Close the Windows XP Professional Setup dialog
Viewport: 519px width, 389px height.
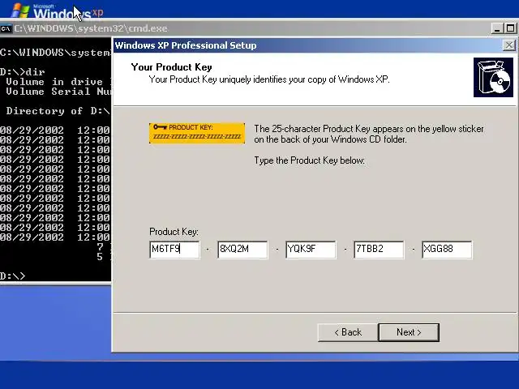[509, 45]
